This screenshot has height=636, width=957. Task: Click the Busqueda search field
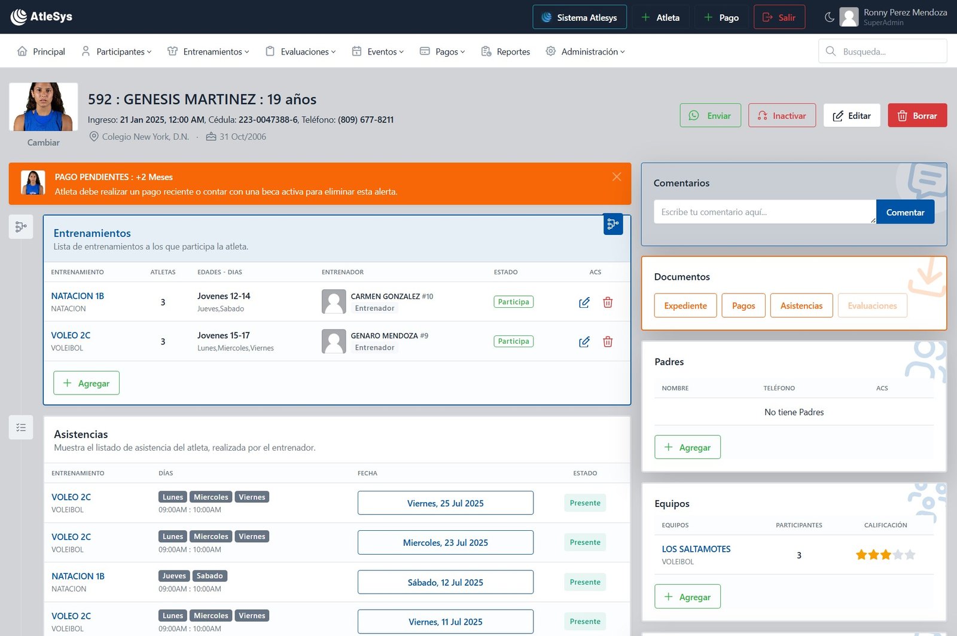[x=882, y=51]
